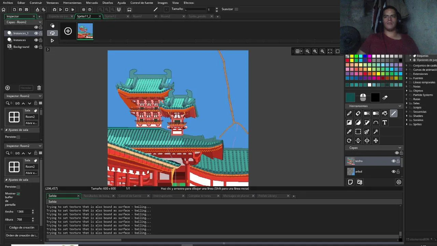Select the polygon tool
Image resolution: width=437 pixels, height=246 pixels.
(x=367, y=122)
